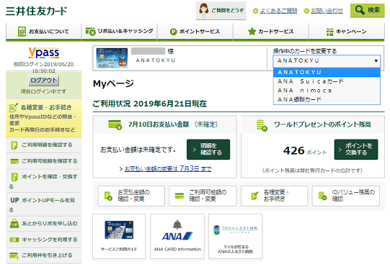Open ポイントを確認・交換する in sidebar
Image resolution: width=390 pixels, height=264 pixels.
tap(44, 181)
